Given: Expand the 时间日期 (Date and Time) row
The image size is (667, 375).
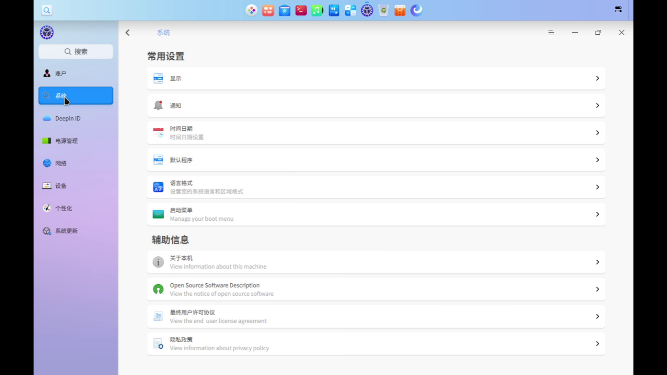Looking at the screenshot, I should tap(376, 132).
